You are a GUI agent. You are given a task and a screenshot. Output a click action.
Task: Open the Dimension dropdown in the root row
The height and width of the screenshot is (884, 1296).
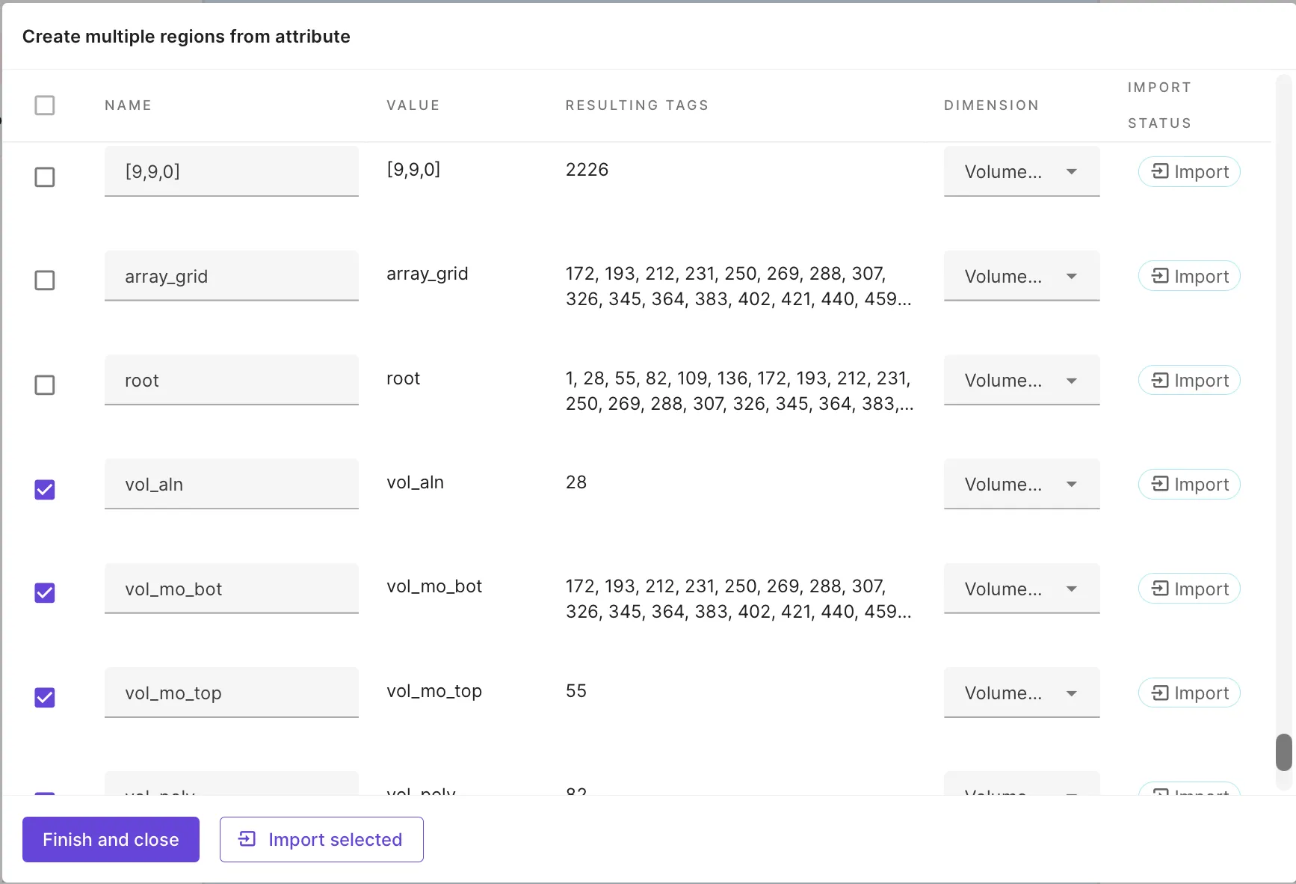point(1022,381)
